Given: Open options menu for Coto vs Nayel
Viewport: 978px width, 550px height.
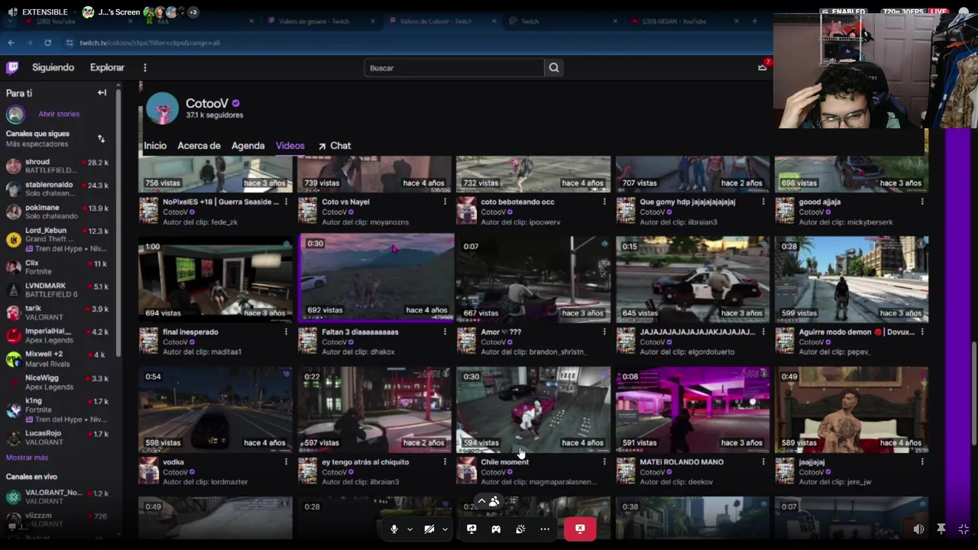Looking at the screenshot, I should click(445, 202).
